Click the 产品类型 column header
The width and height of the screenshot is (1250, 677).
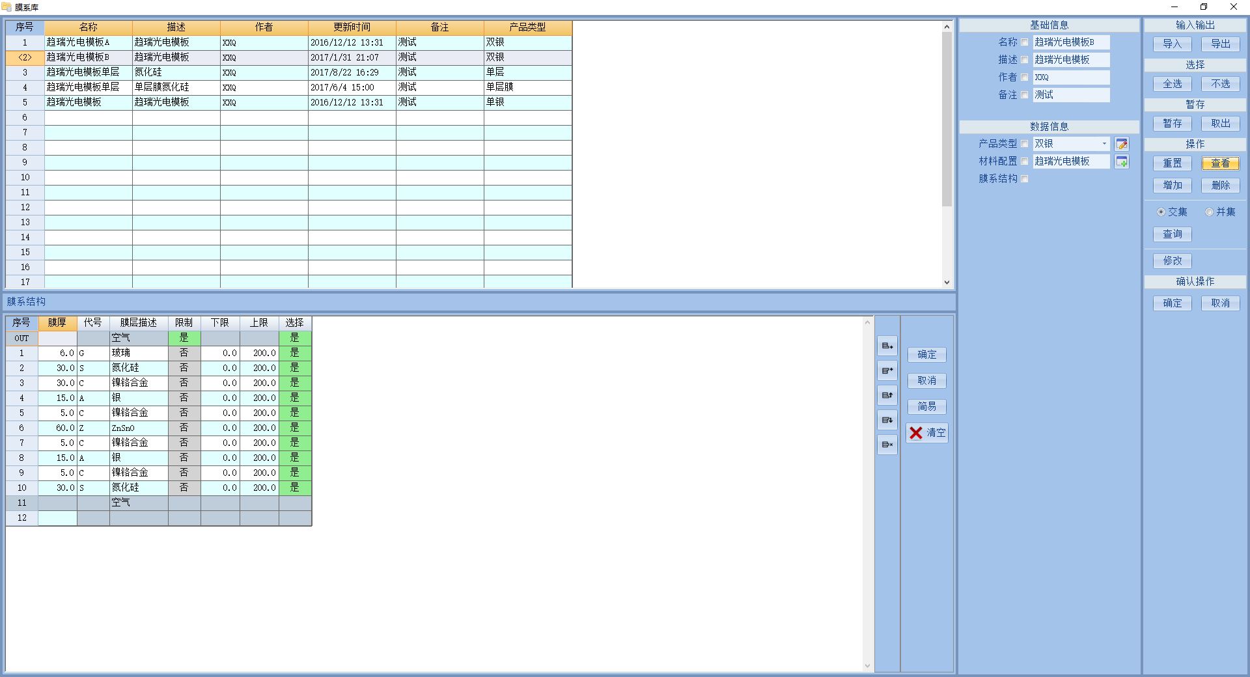click(528, 27)
